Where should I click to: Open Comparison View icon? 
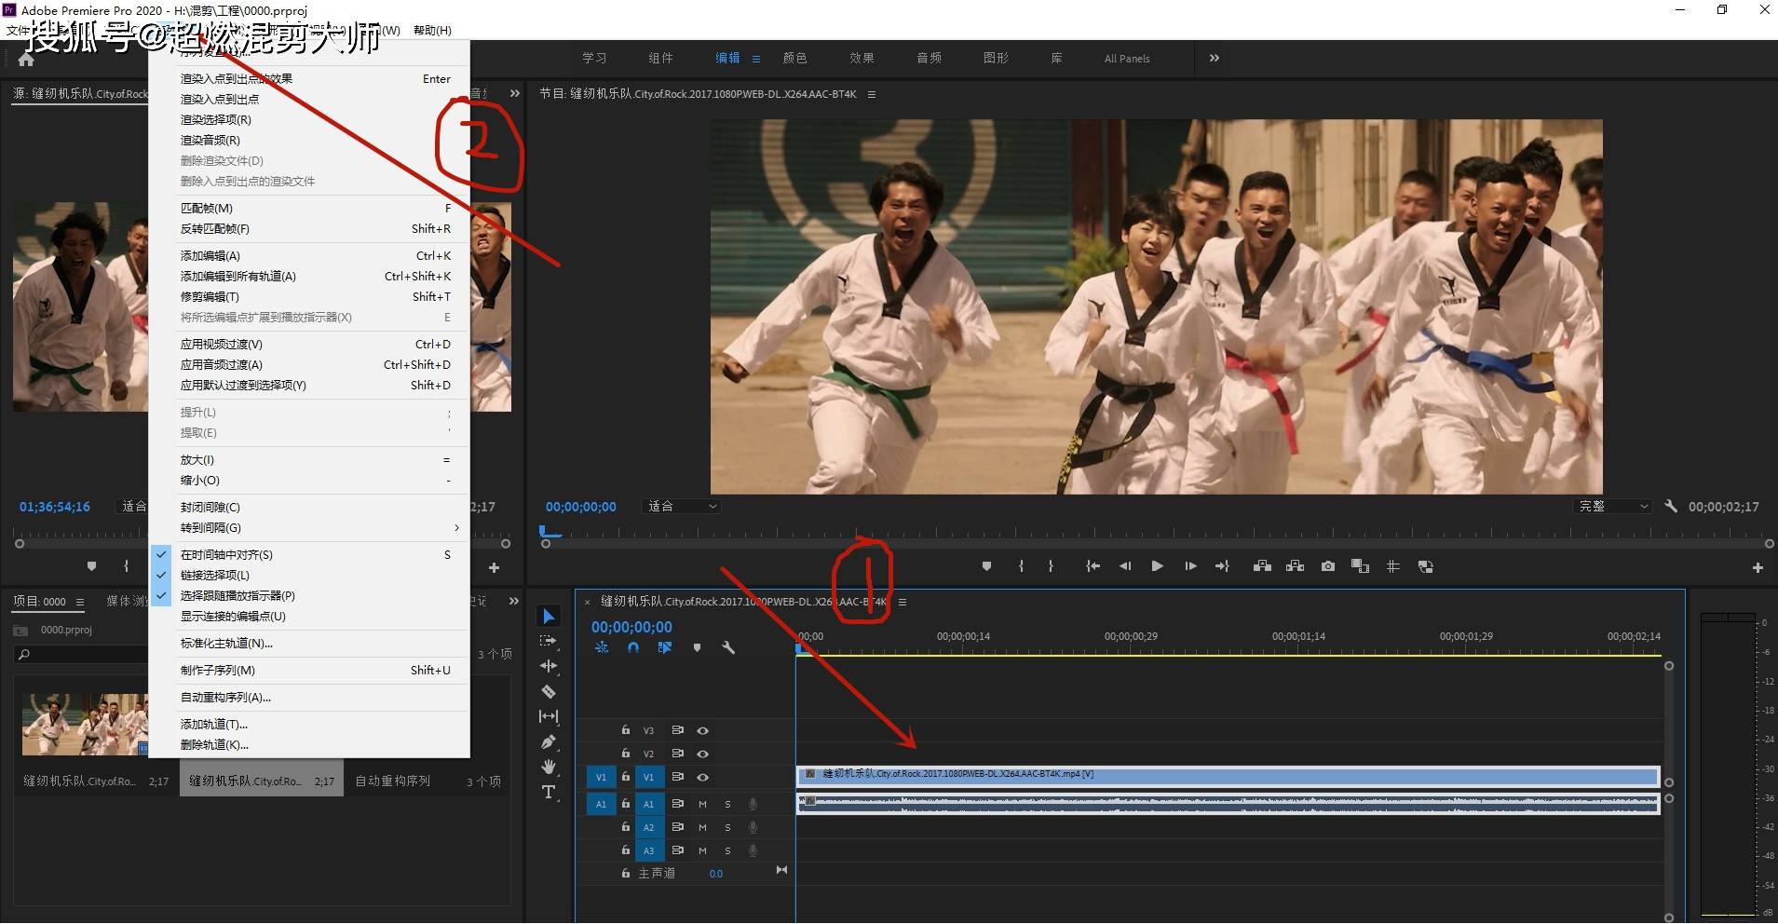coord(1360,566)
